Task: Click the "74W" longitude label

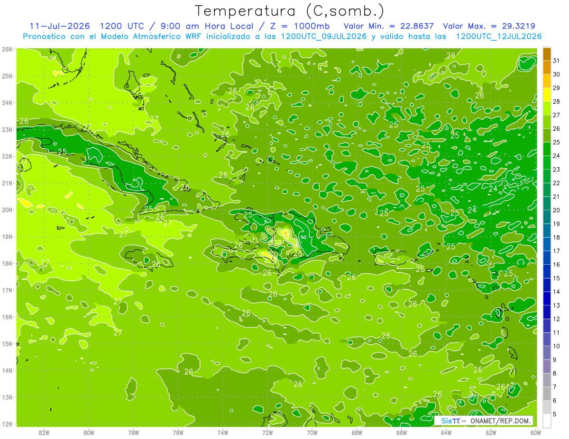Action: click(223, 432)
